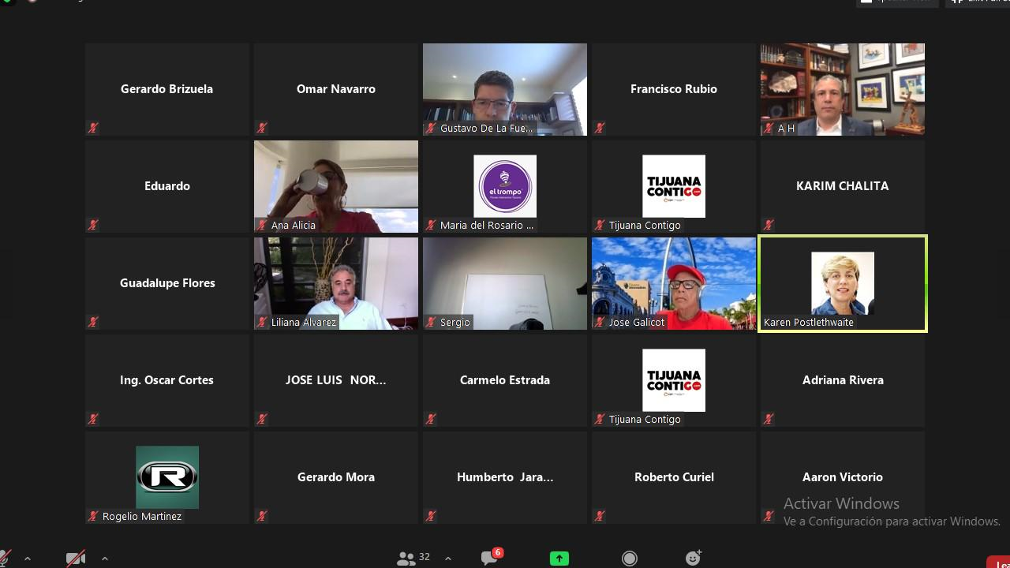
Task: Click Rogelio Martinez's R logo avatar
Action: 167,477
